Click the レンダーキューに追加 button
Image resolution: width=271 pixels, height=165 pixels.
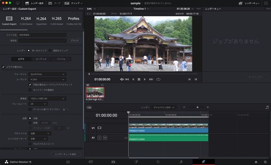tap(66, 154)
